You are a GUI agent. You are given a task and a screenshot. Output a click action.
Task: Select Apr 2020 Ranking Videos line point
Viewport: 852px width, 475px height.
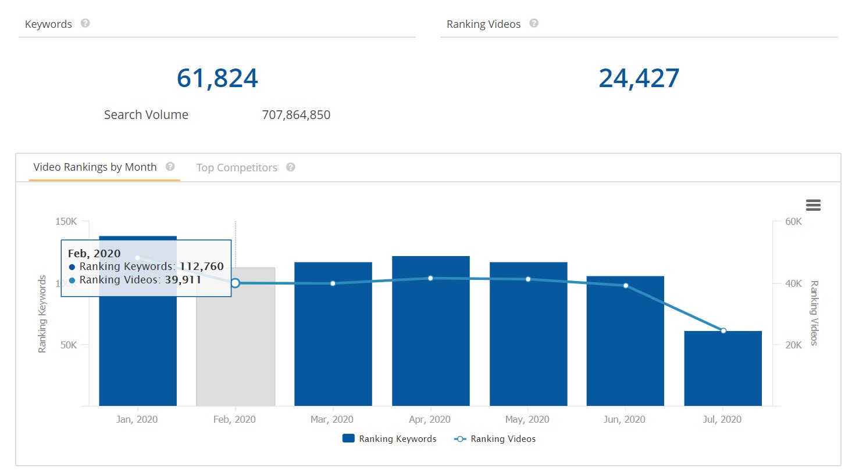[430, 278]
